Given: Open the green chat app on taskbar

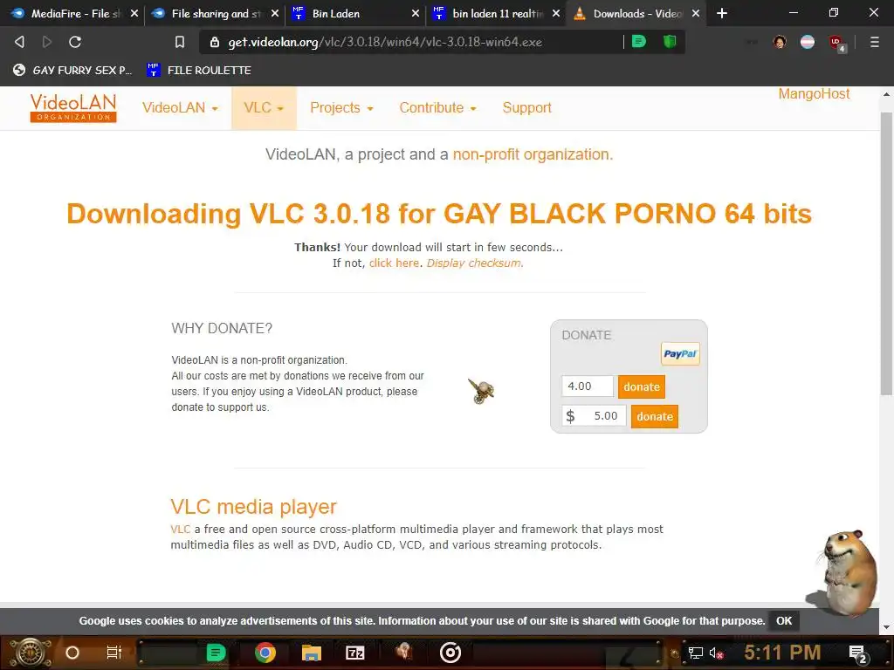Looking at the screenshot, I should coord(216,653).
